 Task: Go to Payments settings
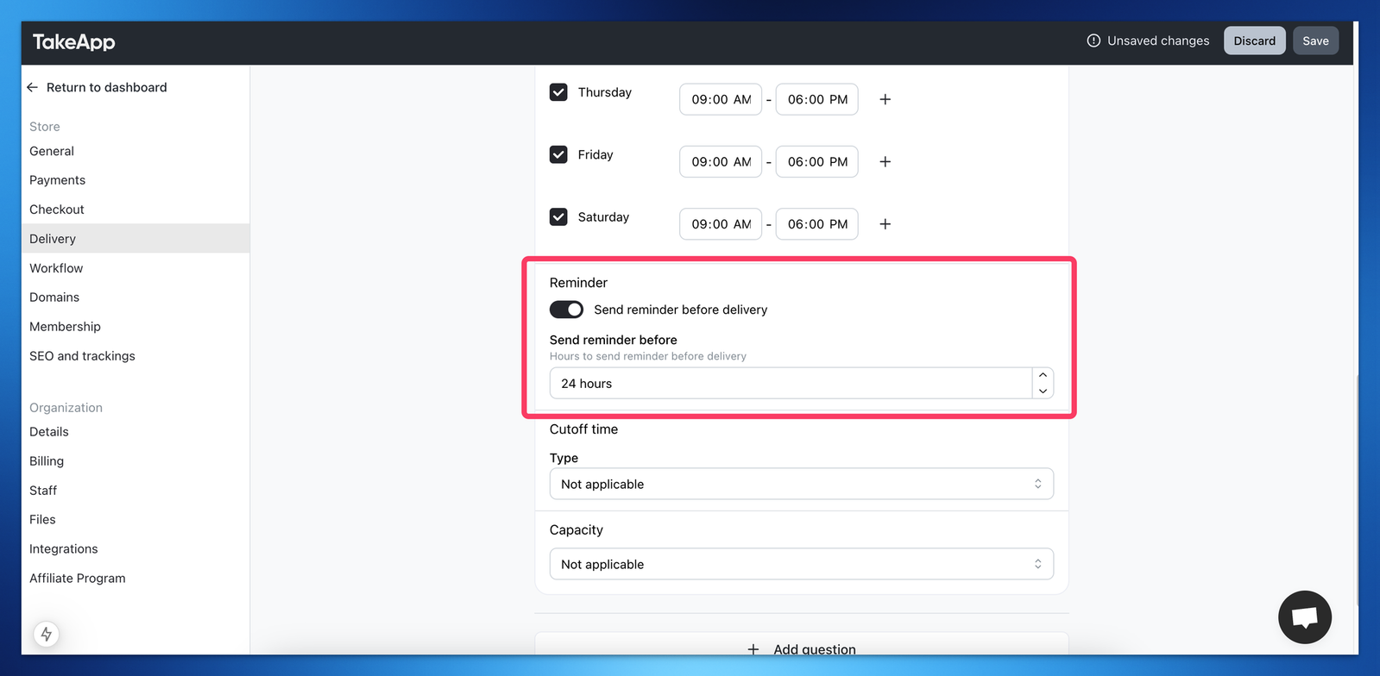pyautogui.click(x=57, y=180)
